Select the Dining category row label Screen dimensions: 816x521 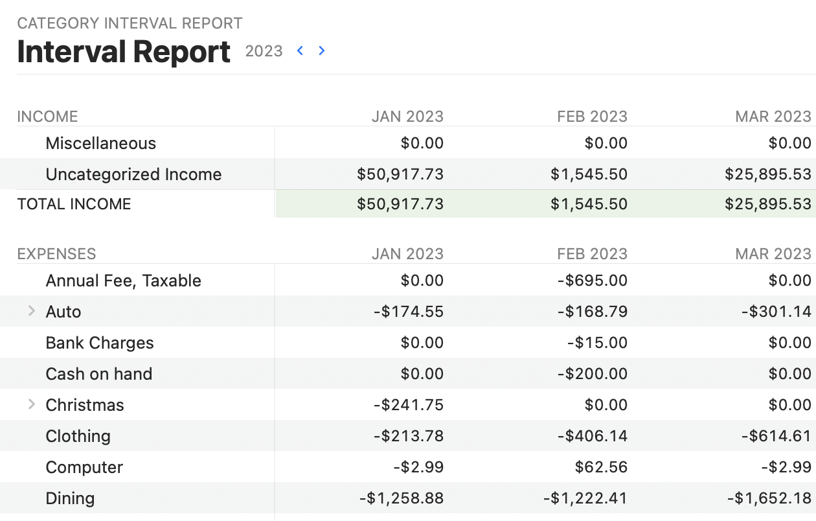coord(70,498)
